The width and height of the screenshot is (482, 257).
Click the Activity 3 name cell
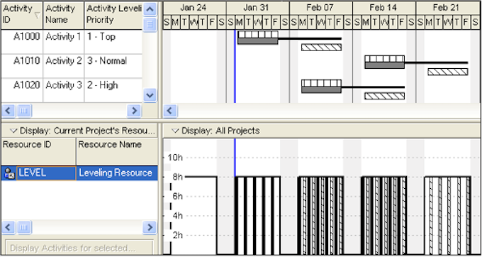[x=64, y=90]
